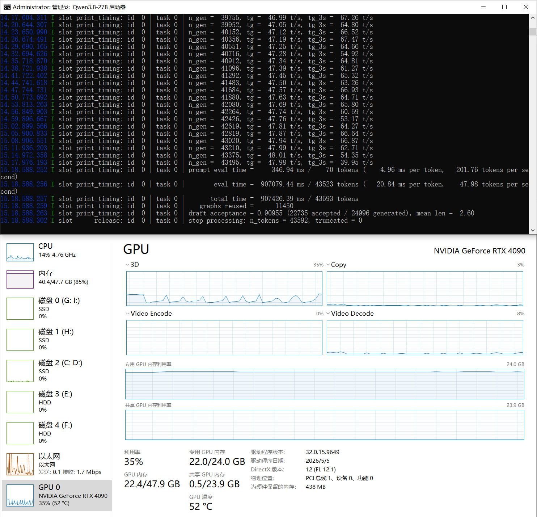Open 磁盘 2 (C: D:) performance view
This screenshot has width=537, height=517.
click(x=57, y=370)
